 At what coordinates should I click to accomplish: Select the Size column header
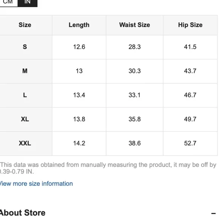25,25
